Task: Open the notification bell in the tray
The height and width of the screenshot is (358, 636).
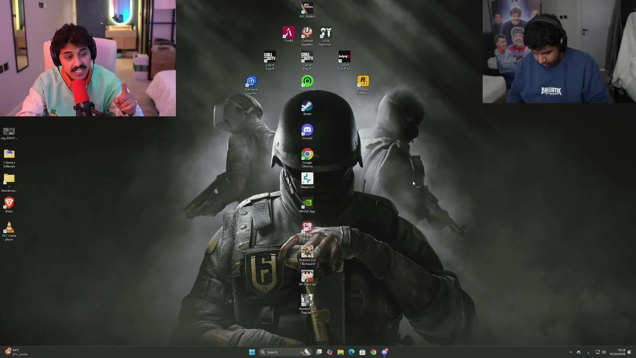Action: [630, 352]
